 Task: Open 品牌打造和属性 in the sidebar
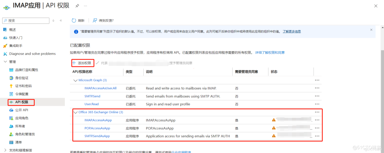[27, 70]
